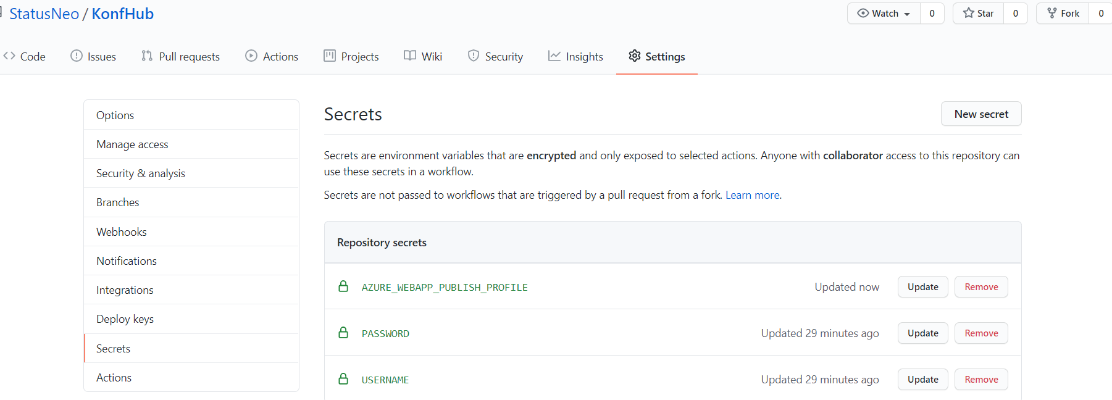
Task: Open the KonfHub repository link
Action: click(123, 14)
